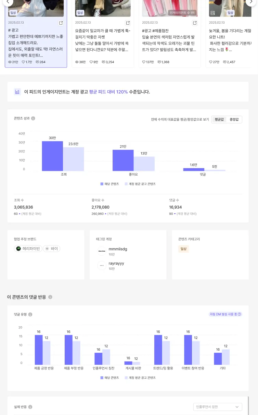
Task: Toggle 계정 평균 광고 콘텐츠 legend in 콘텐츠 성과 chart
Action: point(140,184)
